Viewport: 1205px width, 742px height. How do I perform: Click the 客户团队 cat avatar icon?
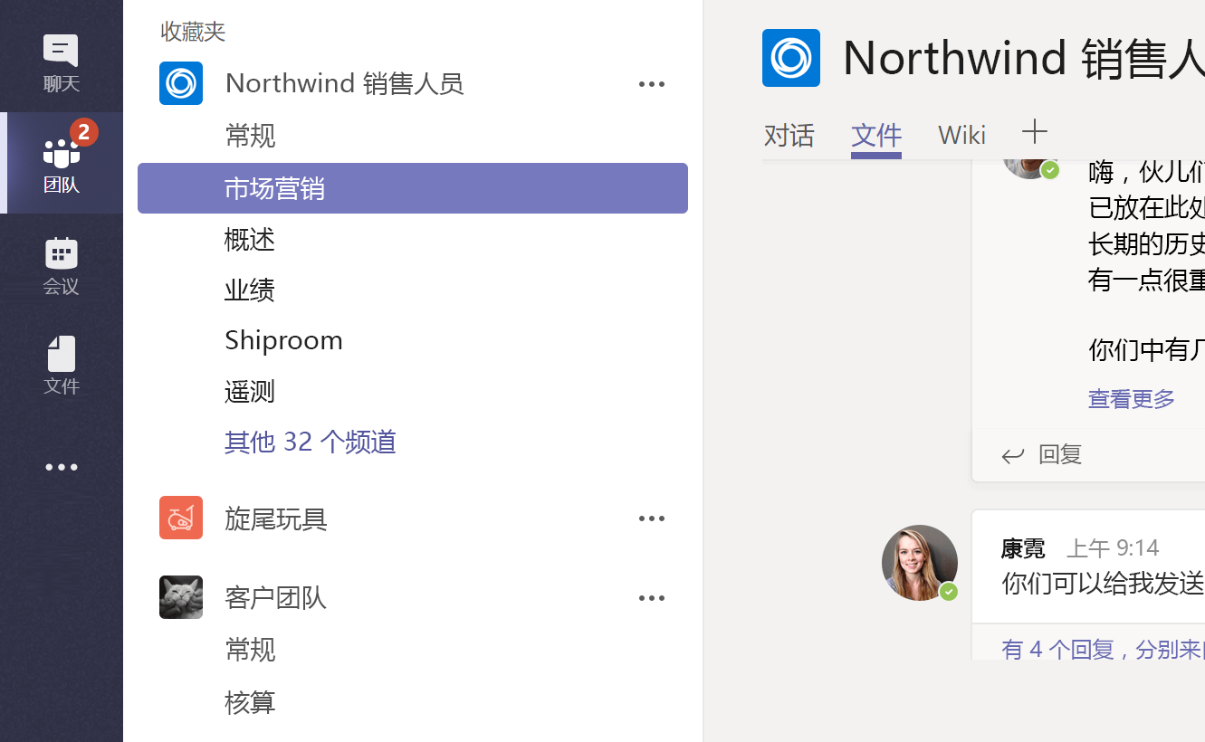tap(181, 597)
